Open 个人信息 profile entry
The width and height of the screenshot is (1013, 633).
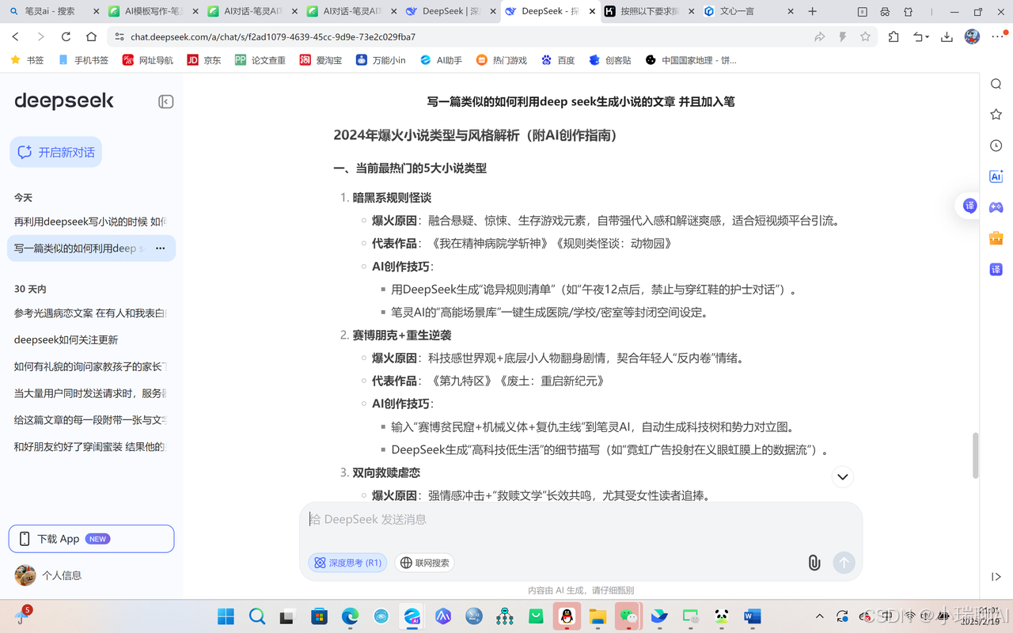[x=48, y=575]
